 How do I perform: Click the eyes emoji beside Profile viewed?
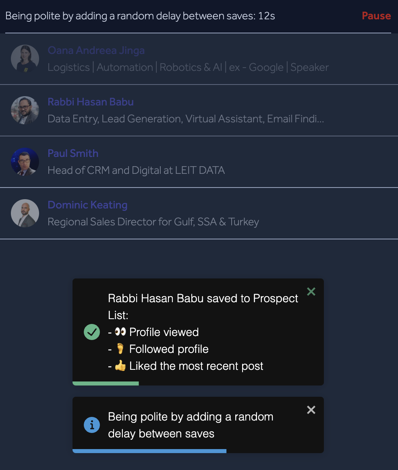pyautogui.click(x=120, y=332)
